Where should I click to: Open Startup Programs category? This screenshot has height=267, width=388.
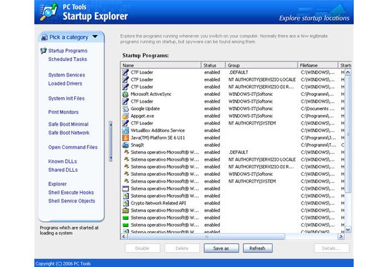(68, 51)
